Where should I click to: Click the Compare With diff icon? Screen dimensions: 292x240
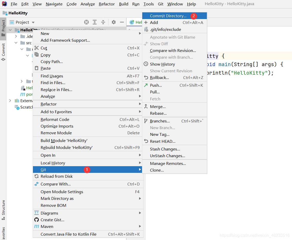coord(37,184)
